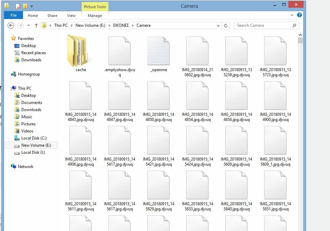Image resolution: width=330 pixels, height=231 pixels.
Task: Select file IMG_20180915_135239.jpg.djvuq
Action: 236,56
